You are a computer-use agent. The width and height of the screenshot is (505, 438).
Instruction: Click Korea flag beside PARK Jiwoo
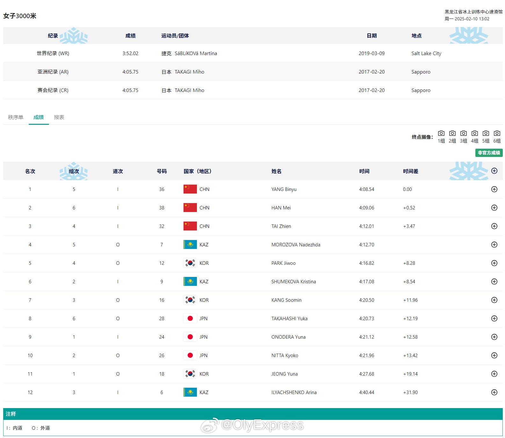pyautogui.click(x=190, y=263)
